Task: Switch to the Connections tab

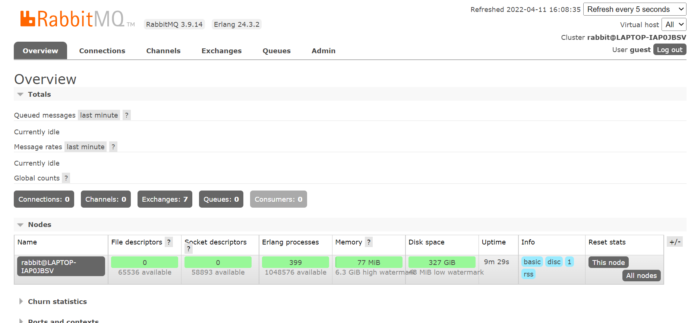Action: [x=102, y=51]
